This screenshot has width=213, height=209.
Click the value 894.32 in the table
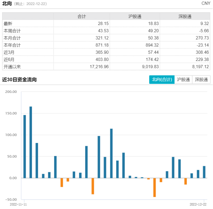coord(152,45)
